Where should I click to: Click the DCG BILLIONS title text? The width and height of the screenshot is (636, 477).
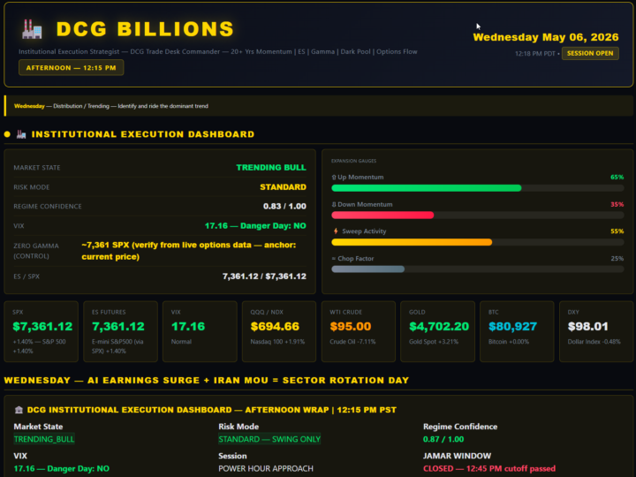(x=145, y=29)
